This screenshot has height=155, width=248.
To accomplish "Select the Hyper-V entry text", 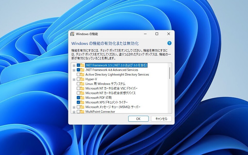I will tap(91, 79).
